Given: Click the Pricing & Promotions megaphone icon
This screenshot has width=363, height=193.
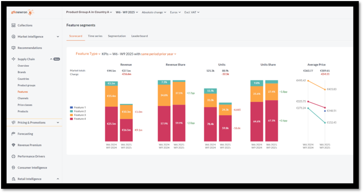Looking at the screenshot, I should [x=13, y=122].
